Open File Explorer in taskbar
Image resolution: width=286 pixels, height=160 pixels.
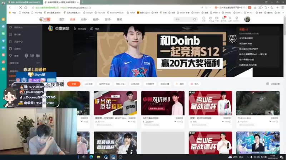(x=99, y=157)
